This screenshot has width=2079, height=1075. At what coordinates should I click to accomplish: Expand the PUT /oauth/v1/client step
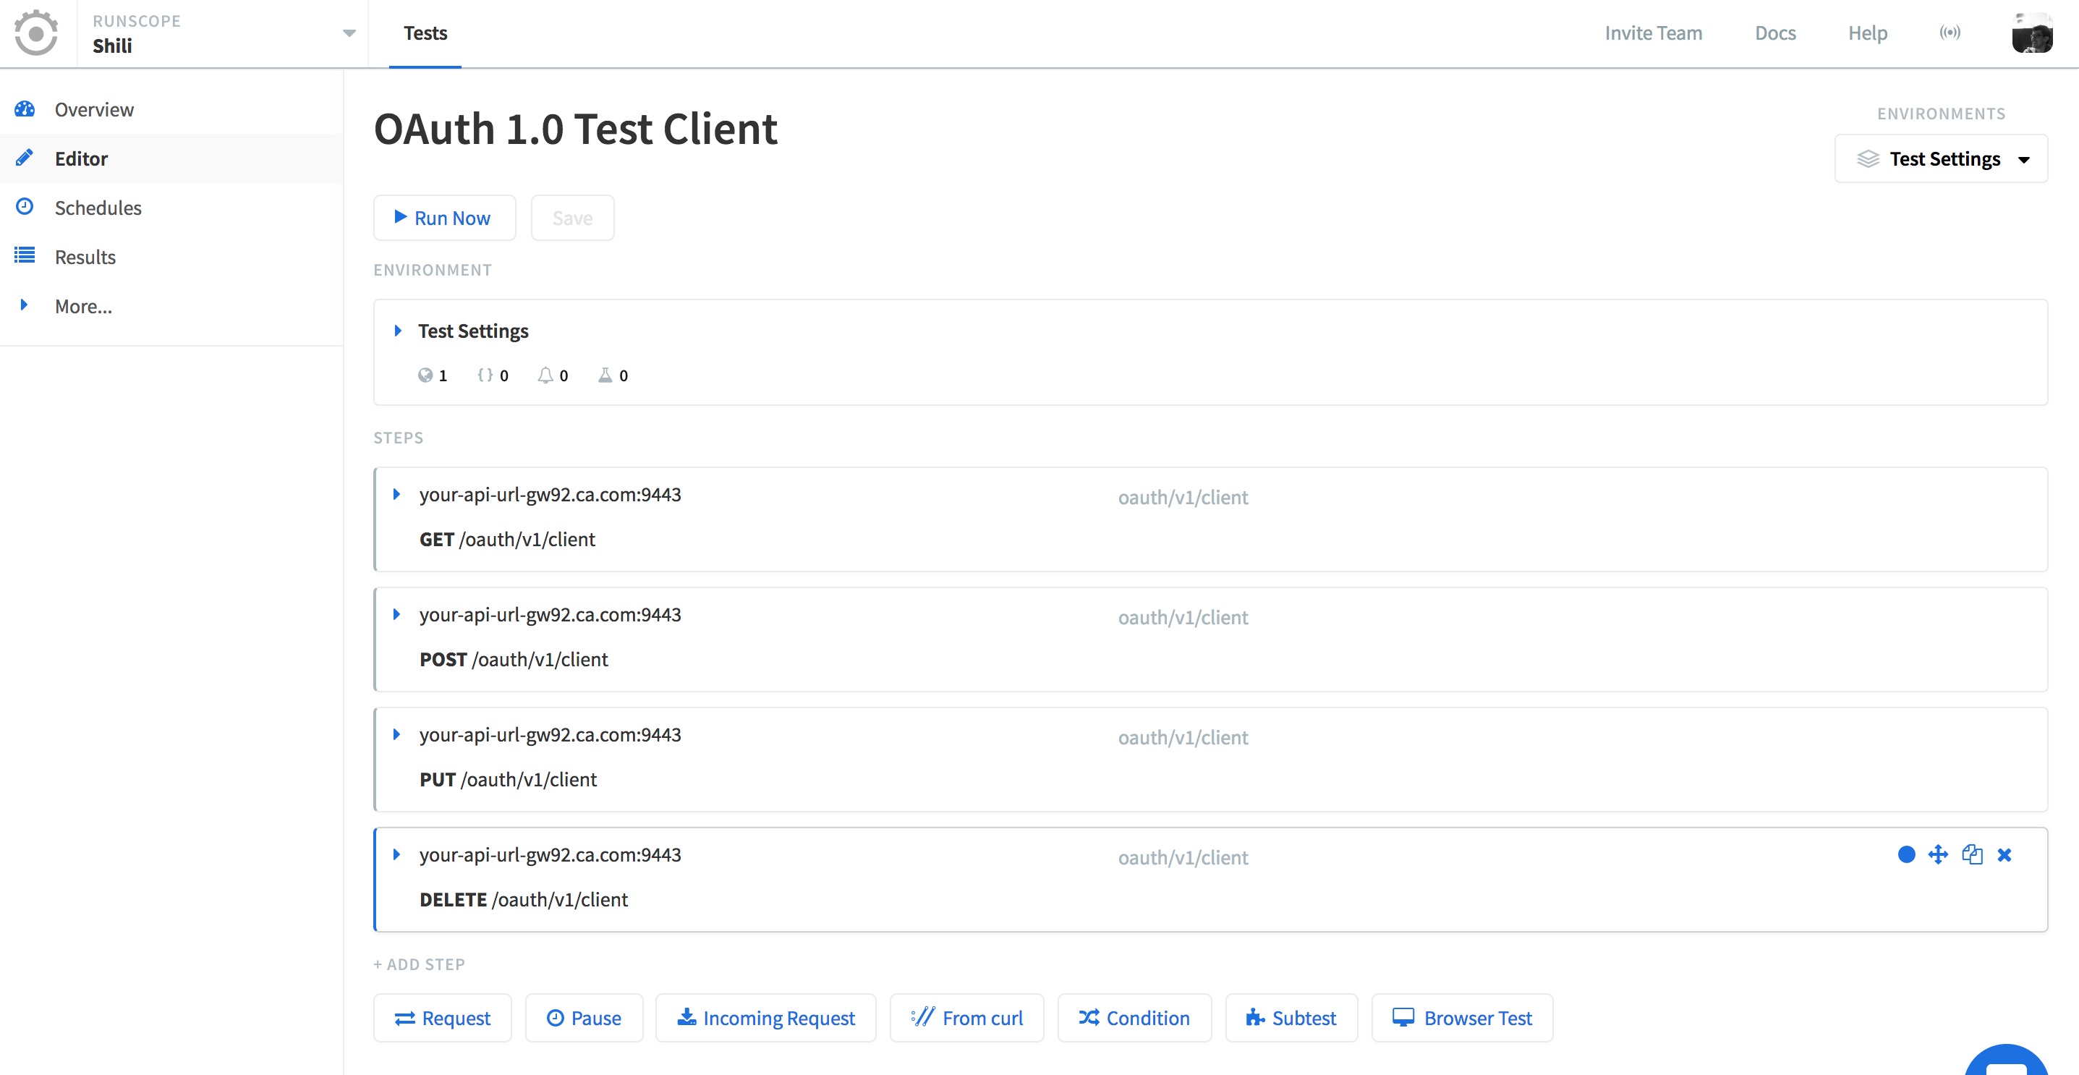pos(396,734)
